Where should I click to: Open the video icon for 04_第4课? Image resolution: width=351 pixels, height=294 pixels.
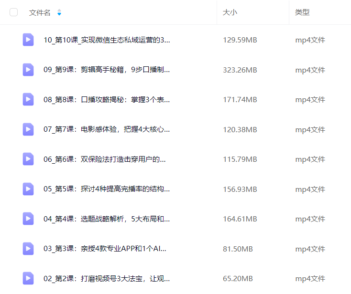[x=28, y=219]
